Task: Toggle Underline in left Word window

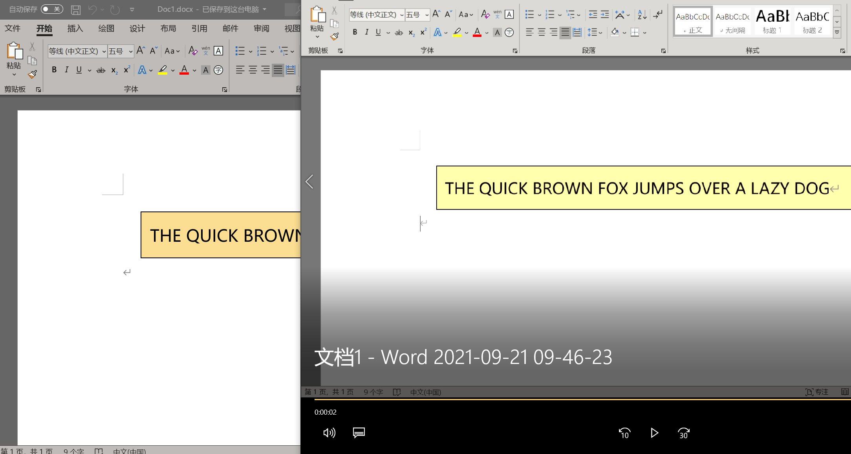Action: [79, 70]
